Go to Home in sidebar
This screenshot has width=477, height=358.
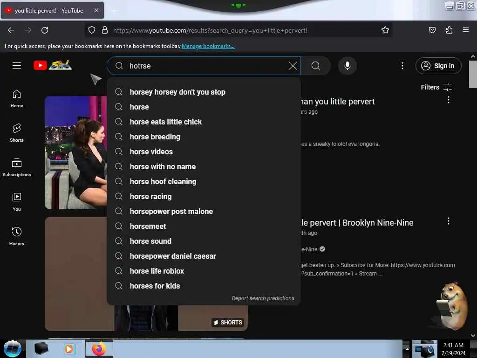[x=17, y=99]
